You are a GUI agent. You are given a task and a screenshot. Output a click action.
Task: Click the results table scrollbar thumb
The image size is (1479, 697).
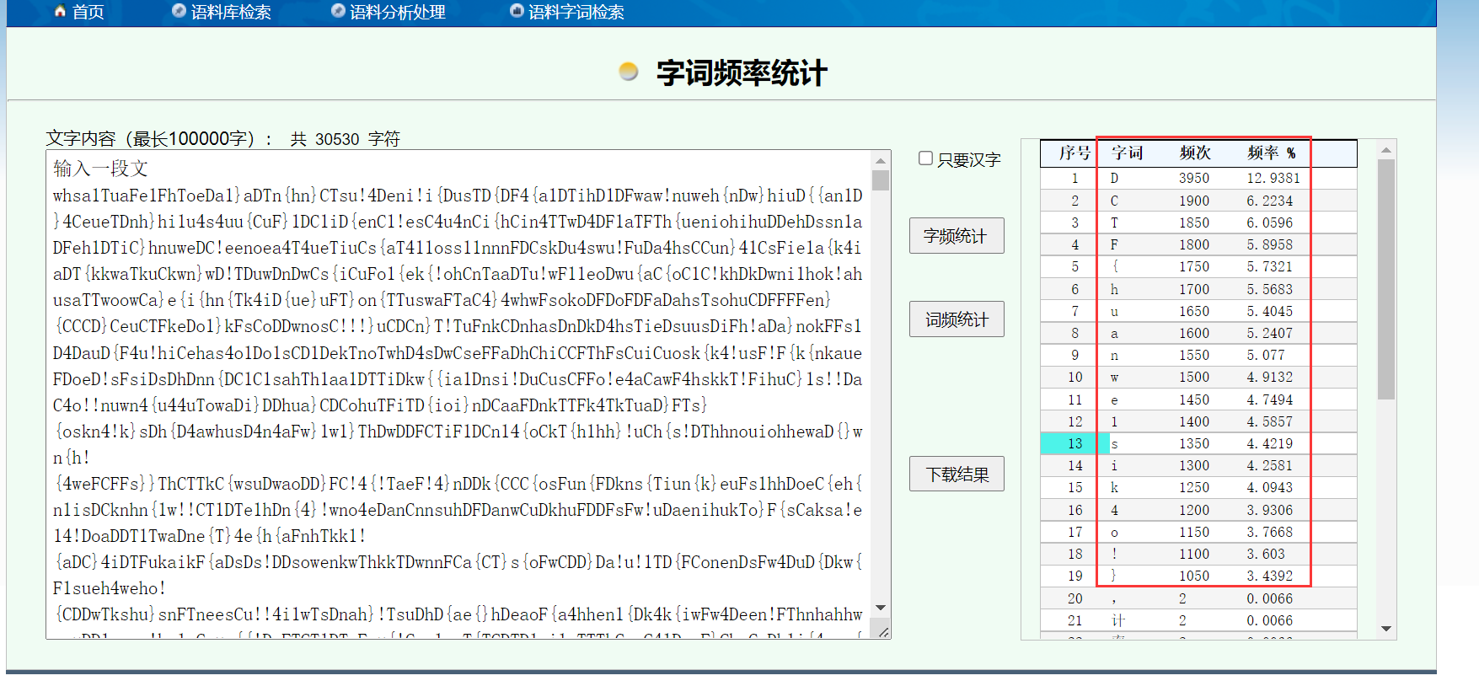point(1386,280)
